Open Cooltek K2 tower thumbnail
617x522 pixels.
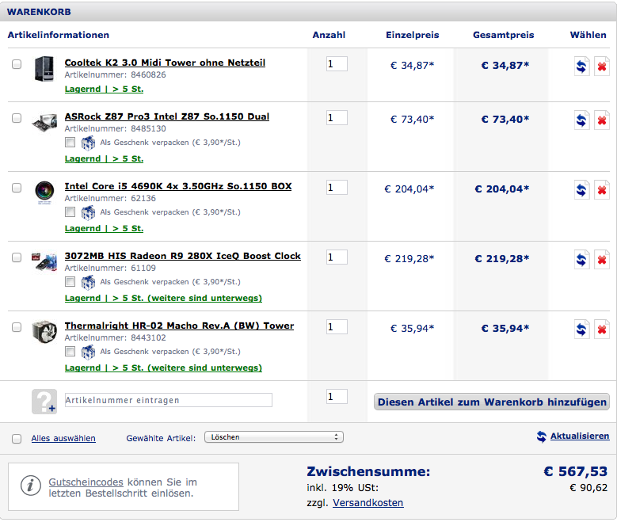[44, 68]
